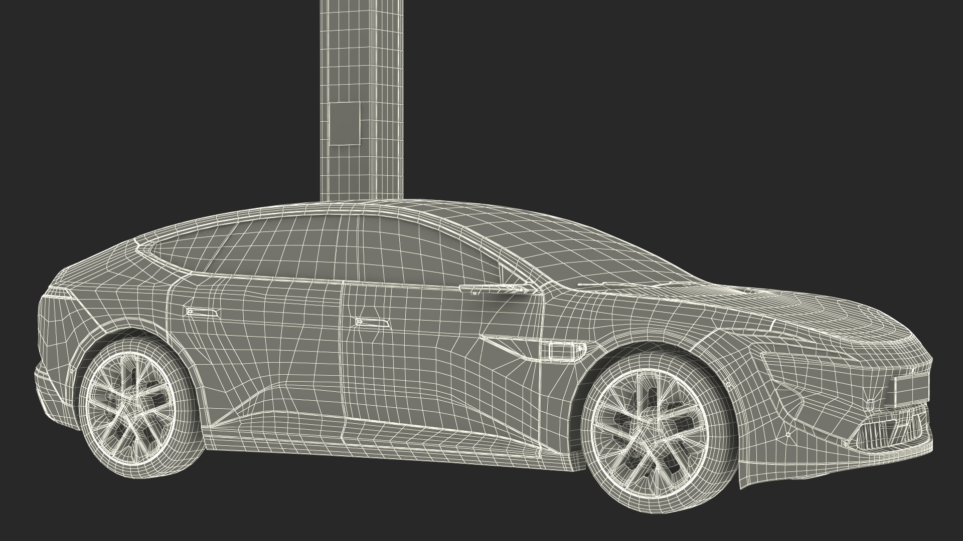This screenshot has width=963, height=541.
Task: Select the front door handle
Action: point(371,323)
